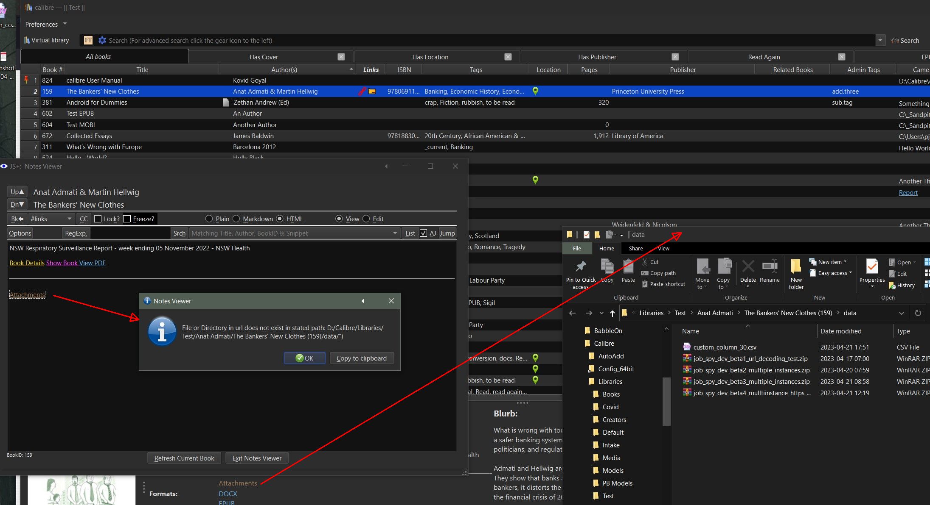Viewport: 930px width, 505px height.
Task: Click the View PDF link
Action: pyautogui.click(x=92, y=263)
